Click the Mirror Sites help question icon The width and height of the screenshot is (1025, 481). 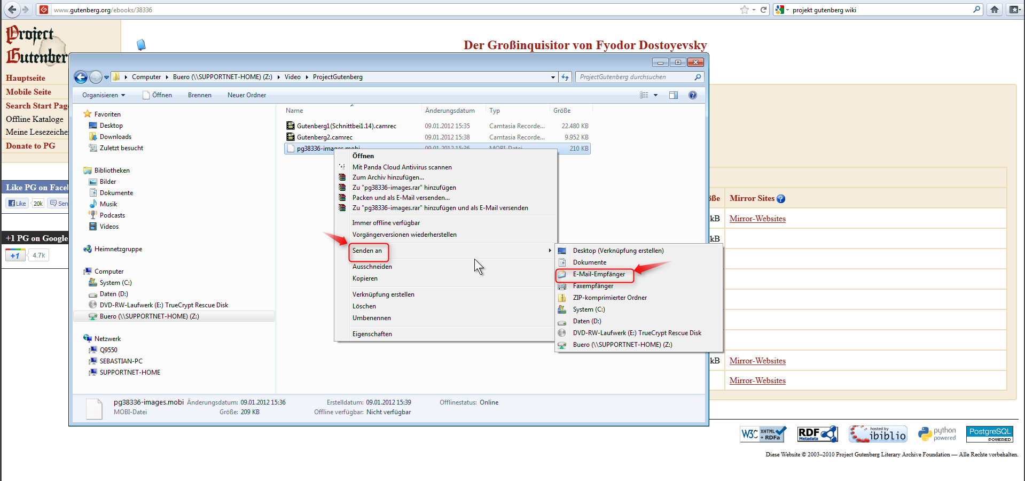coord(781,199)
